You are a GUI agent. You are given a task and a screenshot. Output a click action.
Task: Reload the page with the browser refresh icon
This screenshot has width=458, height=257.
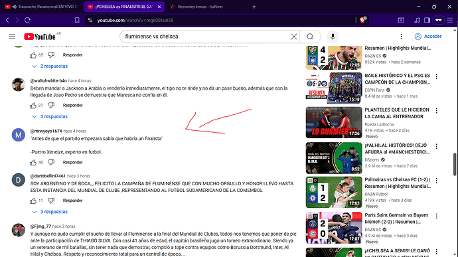[x=27, y=20]
